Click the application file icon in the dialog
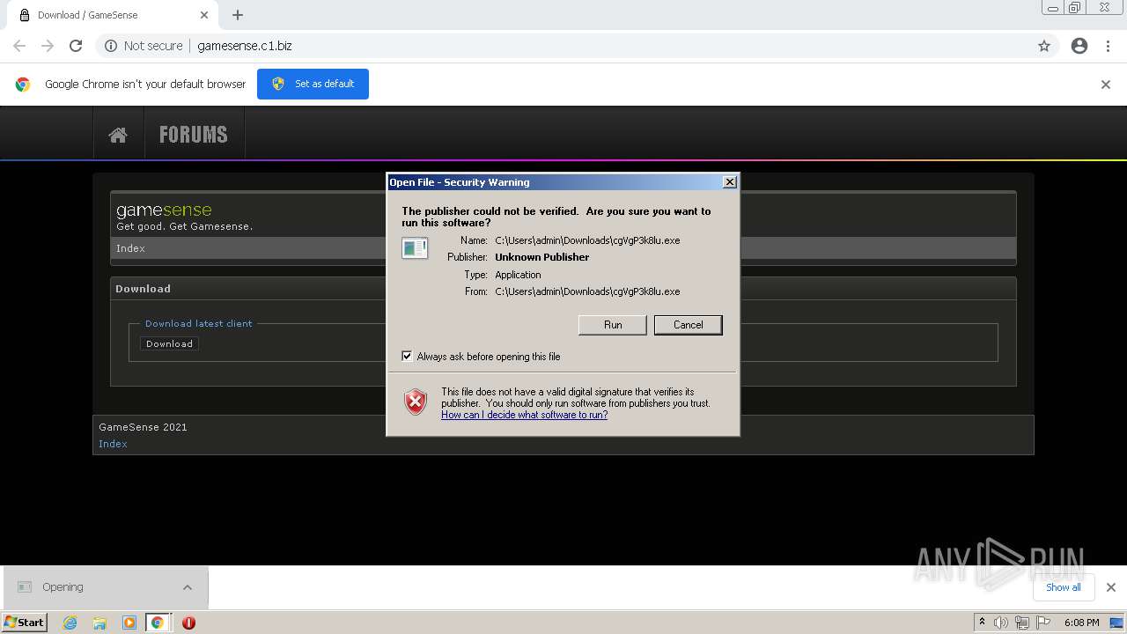Screen dimensions: 1127x634 point(415,248)
